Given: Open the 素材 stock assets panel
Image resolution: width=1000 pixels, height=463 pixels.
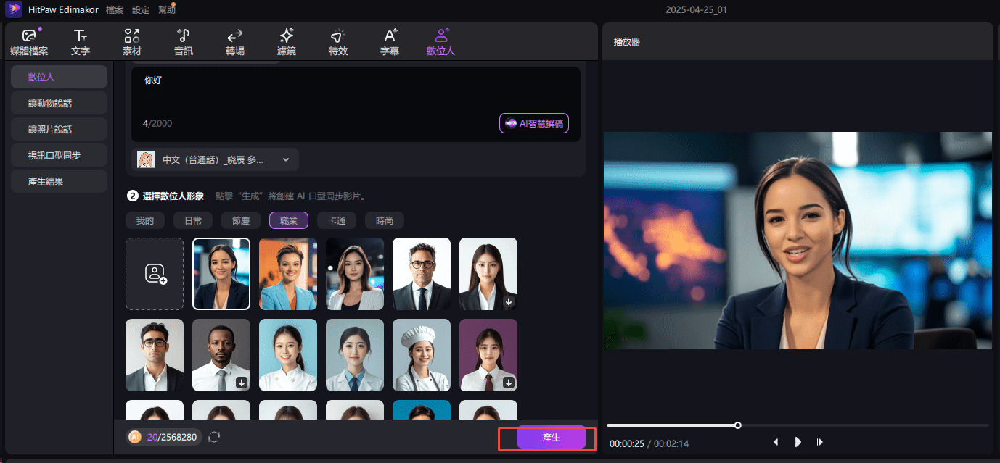Looking at the screenshot, I should [x=131, y=41].
